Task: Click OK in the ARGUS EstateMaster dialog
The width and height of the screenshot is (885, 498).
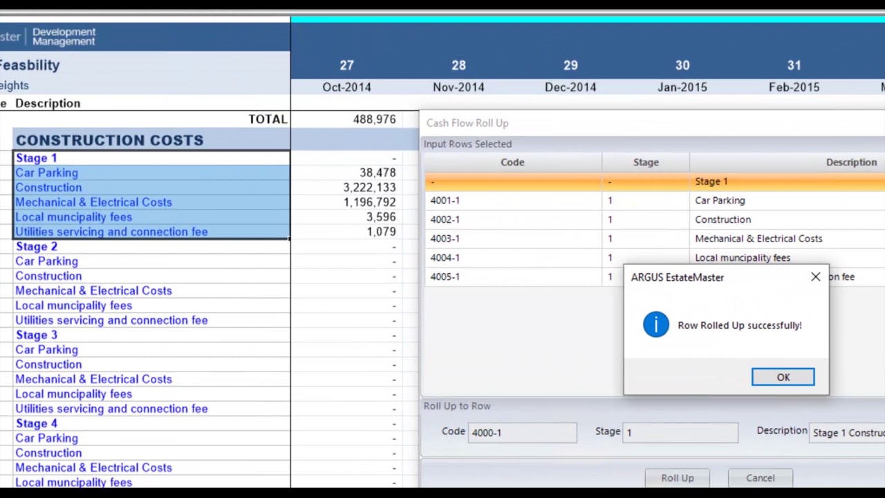Action: coord(783,377)
